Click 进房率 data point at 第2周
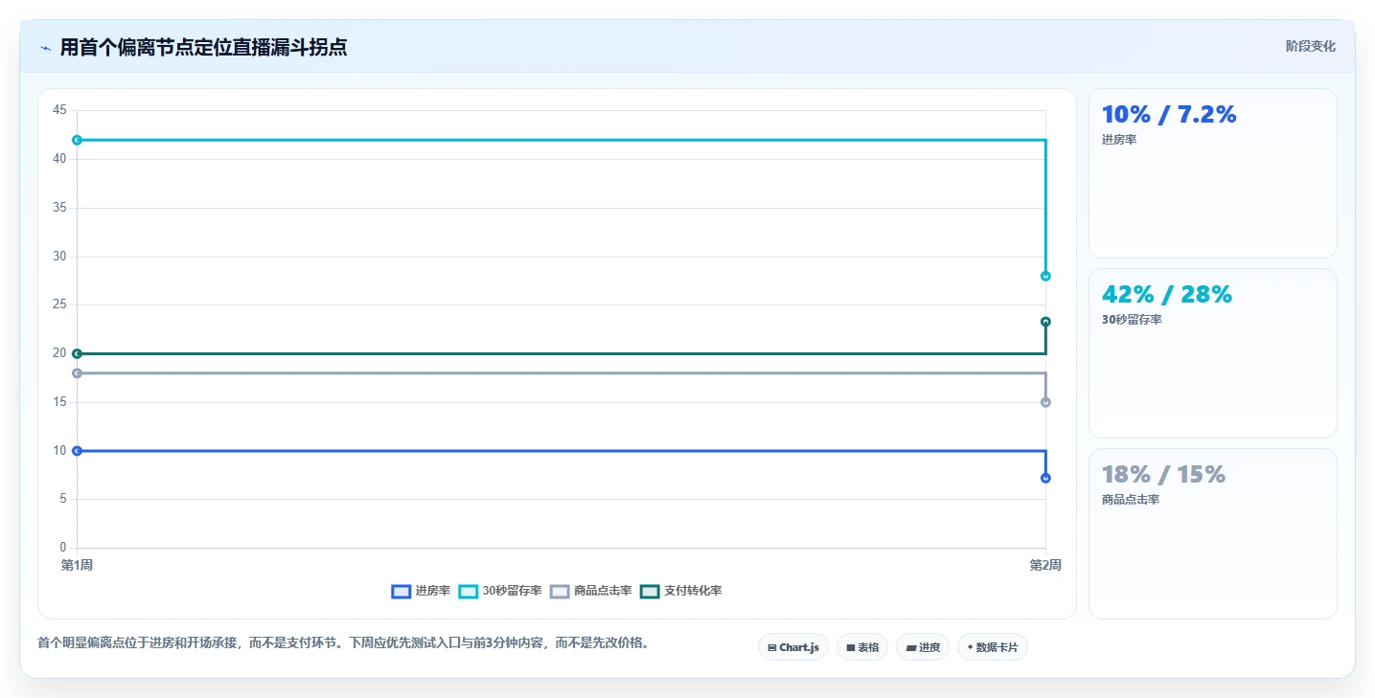This screenshot has width=1375, height=698. tap(1045, 478)
